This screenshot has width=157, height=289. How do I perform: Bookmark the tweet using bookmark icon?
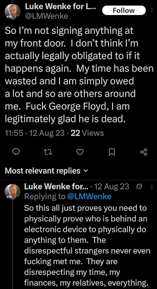[x=112, y=152]
